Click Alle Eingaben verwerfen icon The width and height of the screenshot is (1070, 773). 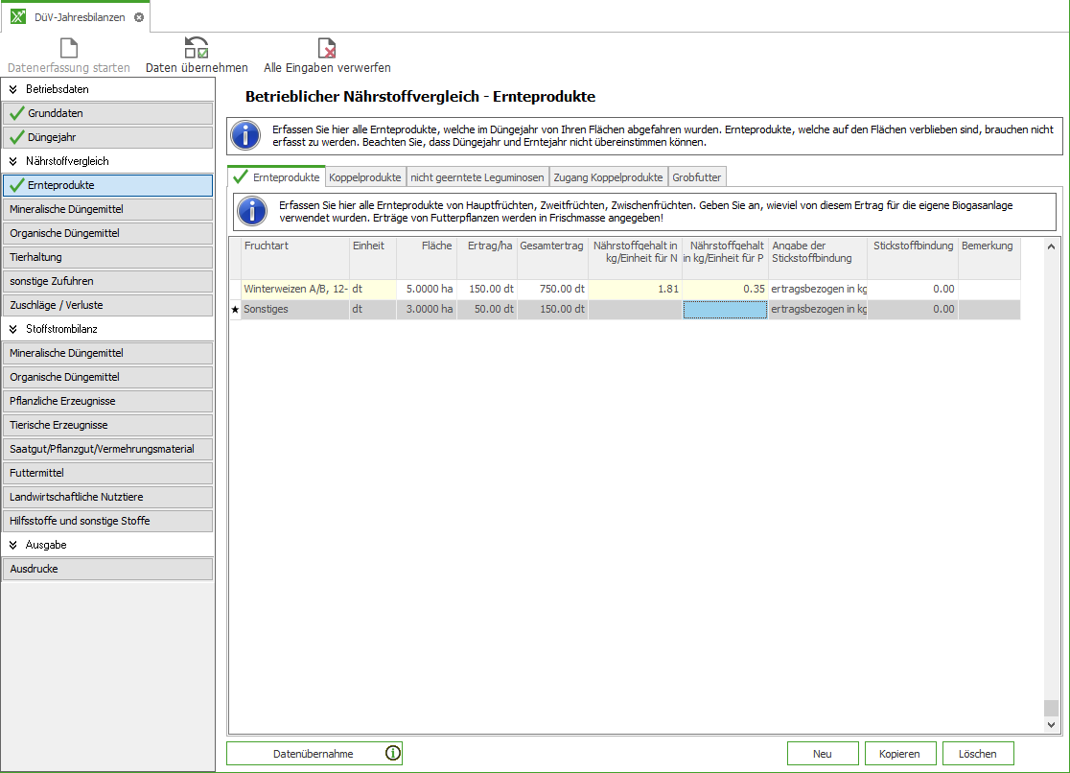pyautogui.click(x=327, y=48)
